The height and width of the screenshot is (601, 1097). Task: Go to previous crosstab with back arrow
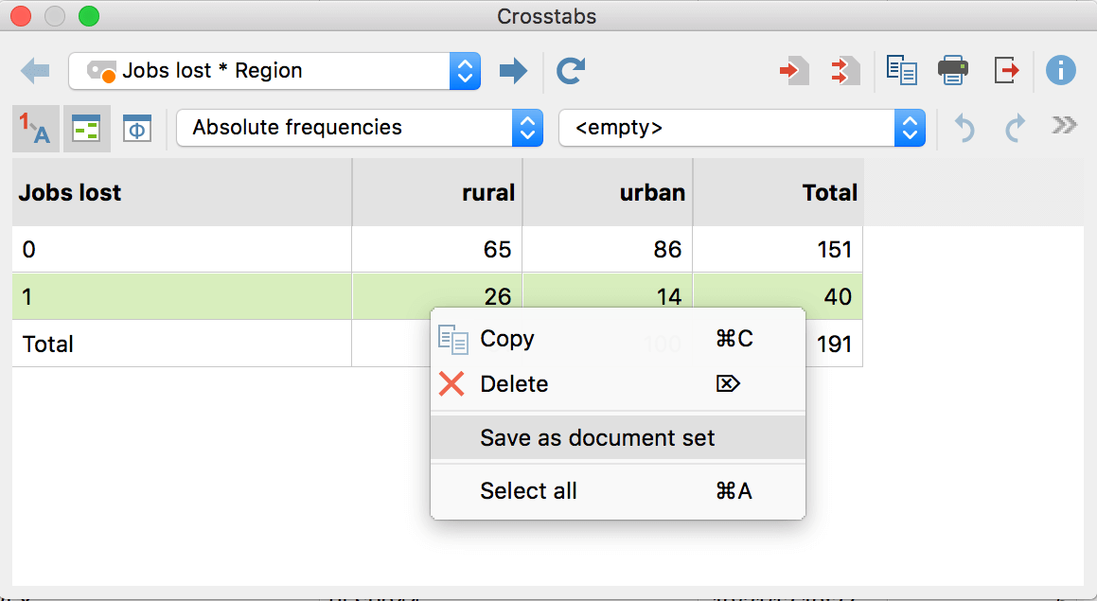coord(35,71)
